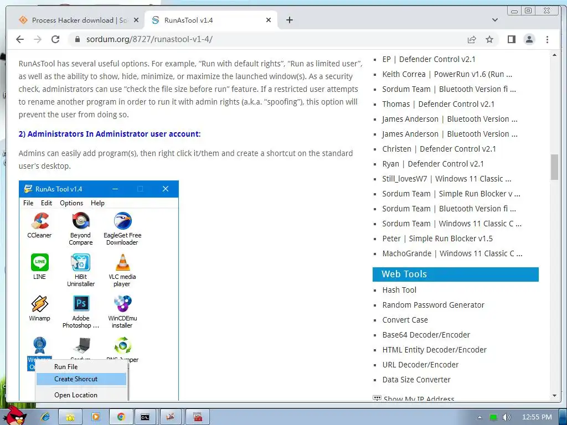The width and height of the screenshot is (567, 425).
Task: Open the Base64 Decoder/Encoder link
Action: coord(426,335)
